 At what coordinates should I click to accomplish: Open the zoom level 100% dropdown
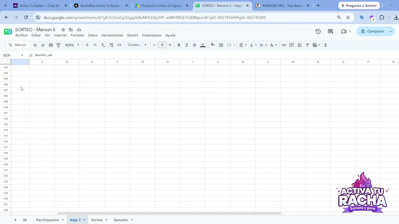point(72,45)
